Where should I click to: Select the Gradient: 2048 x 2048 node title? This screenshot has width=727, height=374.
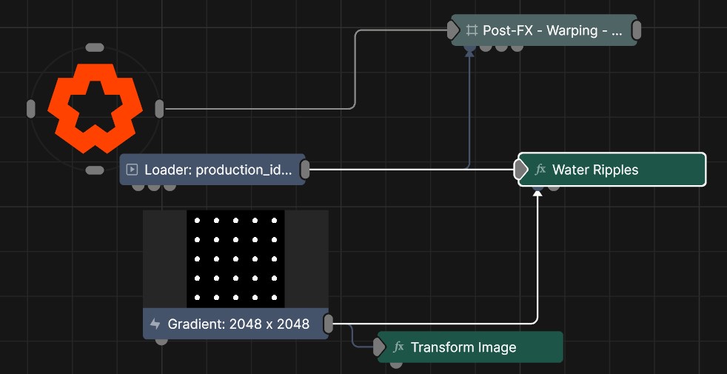click(238, 324)
